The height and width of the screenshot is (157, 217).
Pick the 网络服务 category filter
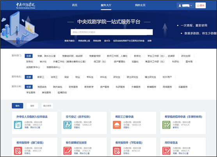[167, 87]
